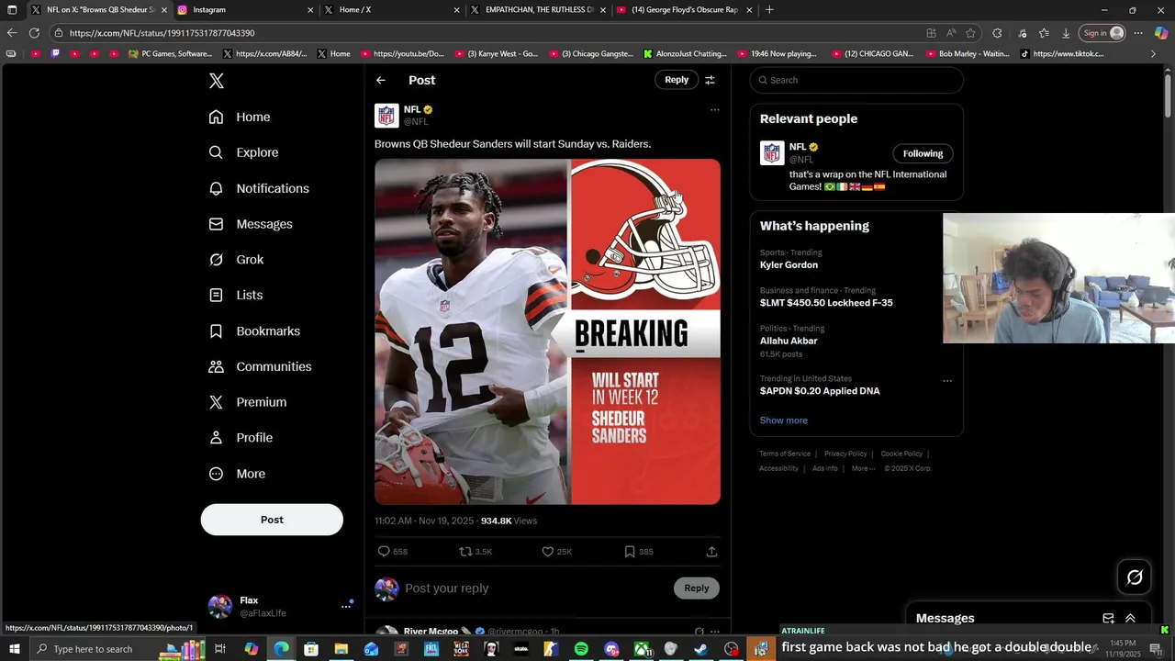Open the Windows Start menu
Image resolution: width=1175 pixels, height=661 pixels.
(x=14, y=649)
